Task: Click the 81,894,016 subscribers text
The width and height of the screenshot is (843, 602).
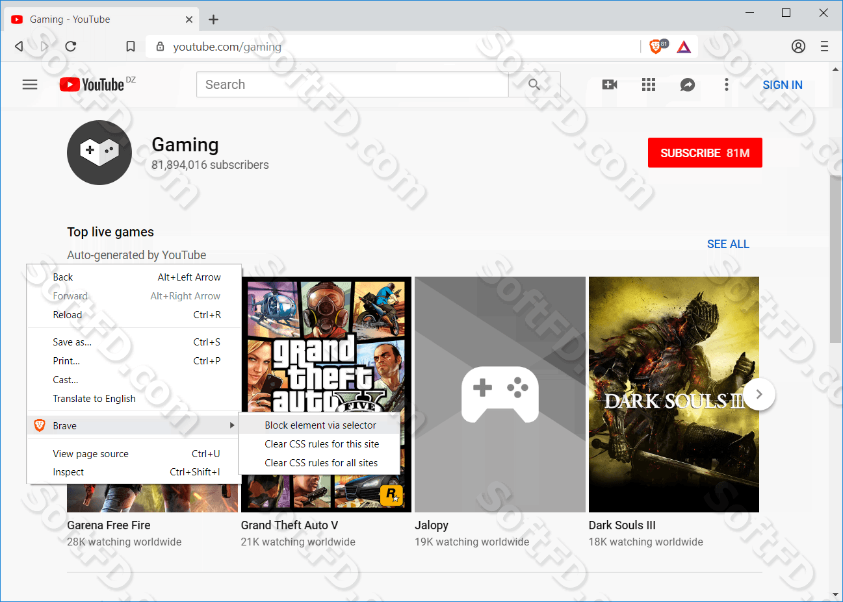Action: (210, 165)
